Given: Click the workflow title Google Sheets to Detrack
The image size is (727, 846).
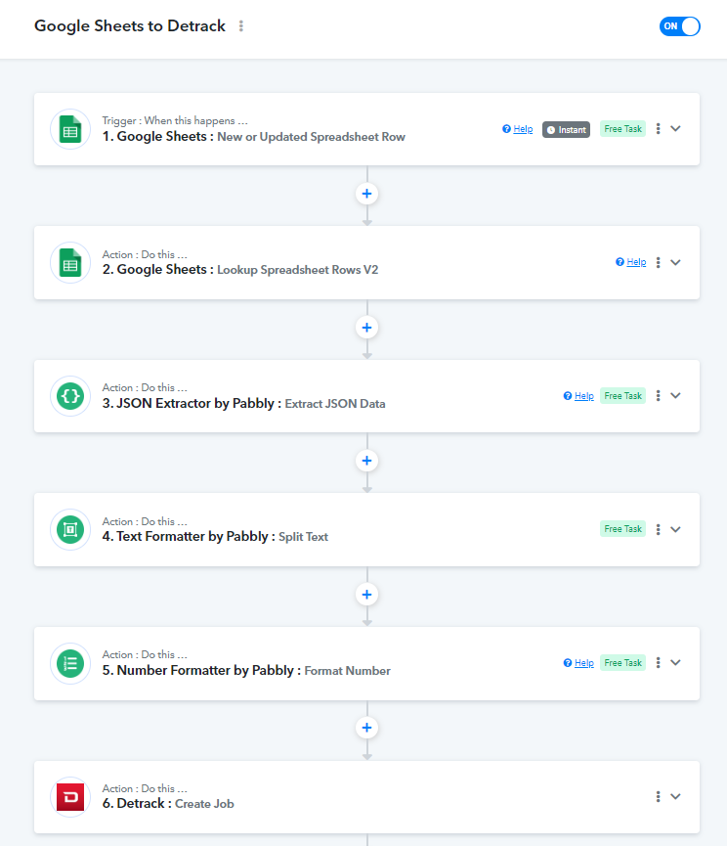Looking at the screenshot, I should [130, 25].
